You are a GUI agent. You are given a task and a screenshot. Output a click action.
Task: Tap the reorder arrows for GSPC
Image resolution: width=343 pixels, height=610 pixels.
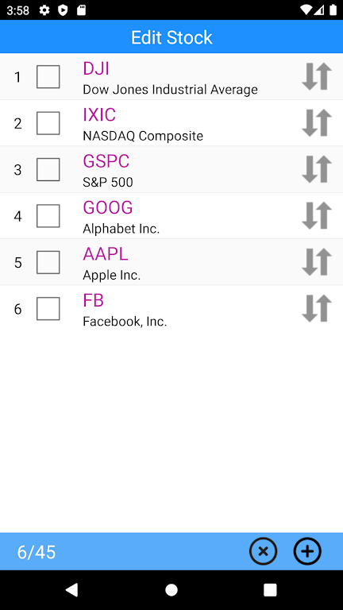(x=317, y=169)
